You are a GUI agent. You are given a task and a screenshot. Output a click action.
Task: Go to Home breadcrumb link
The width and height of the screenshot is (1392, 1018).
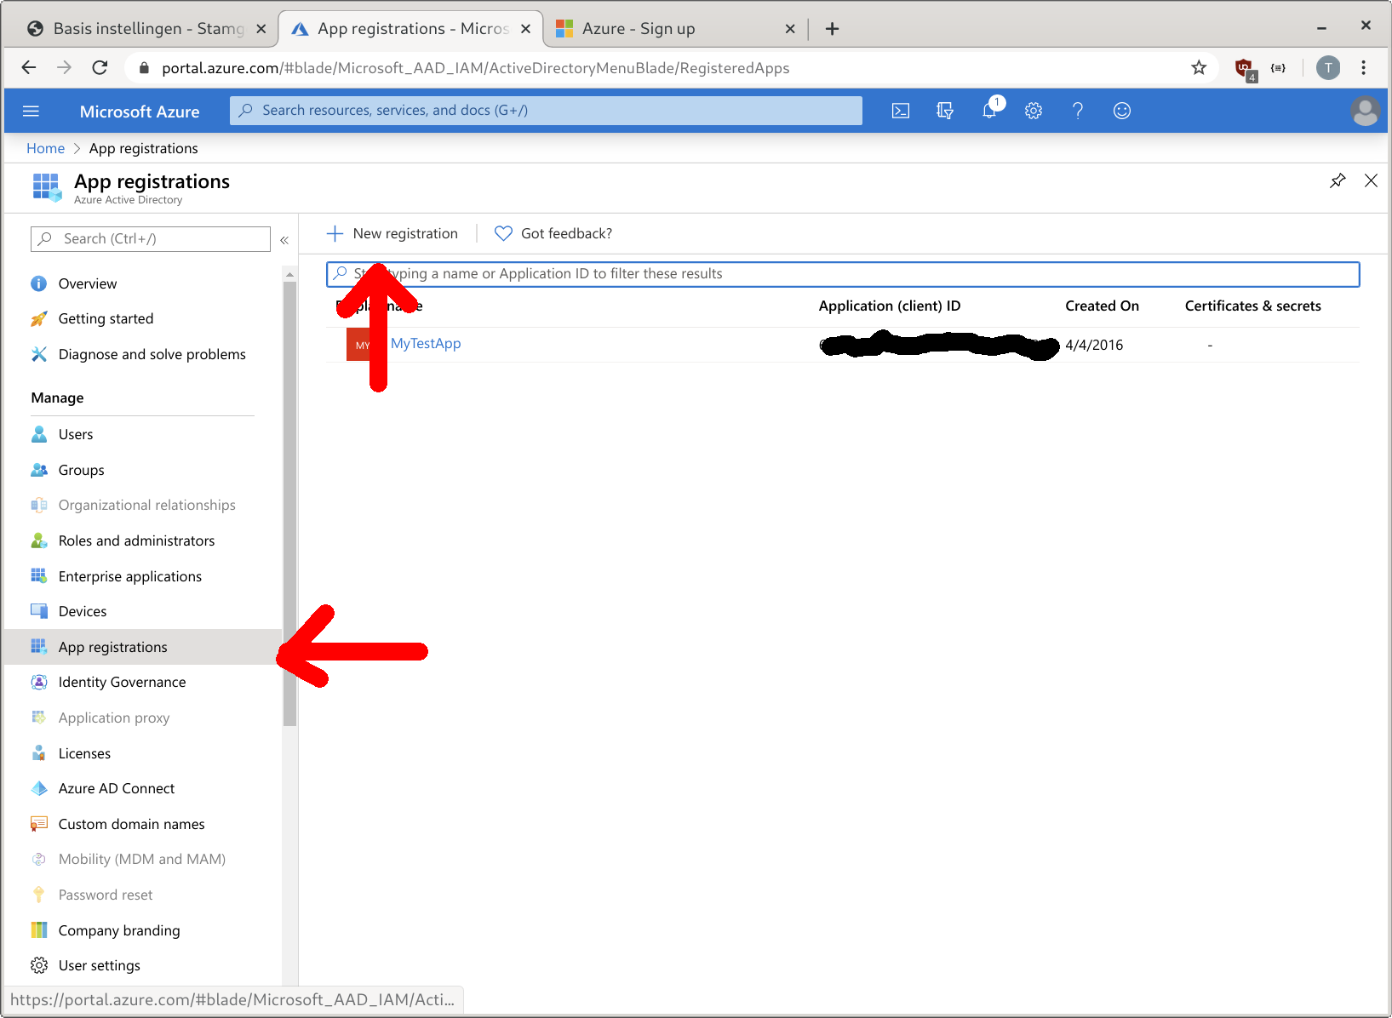tap(45, 148)
